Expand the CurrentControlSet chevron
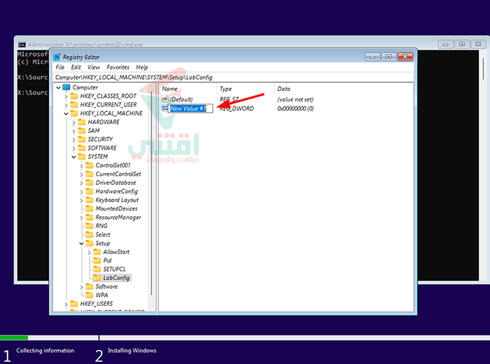Image resolution: width=490 pixels, height=364 pixels. coord(81,174)
